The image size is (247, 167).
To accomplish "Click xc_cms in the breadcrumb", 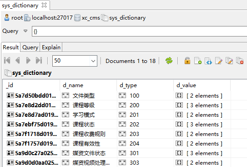I will tap(91, 18).
